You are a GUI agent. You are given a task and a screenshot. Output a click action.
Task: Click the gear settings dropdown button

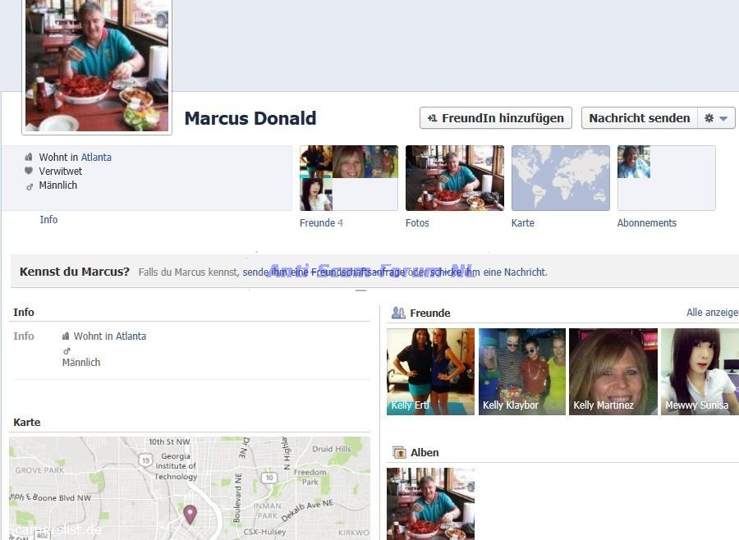pos(715,118)
